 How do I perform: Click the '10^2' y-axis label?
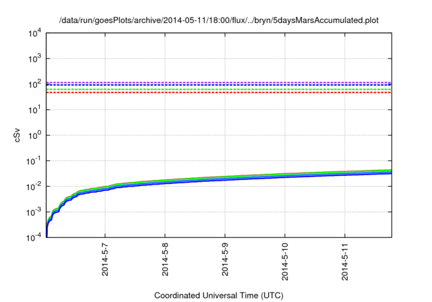35,84
